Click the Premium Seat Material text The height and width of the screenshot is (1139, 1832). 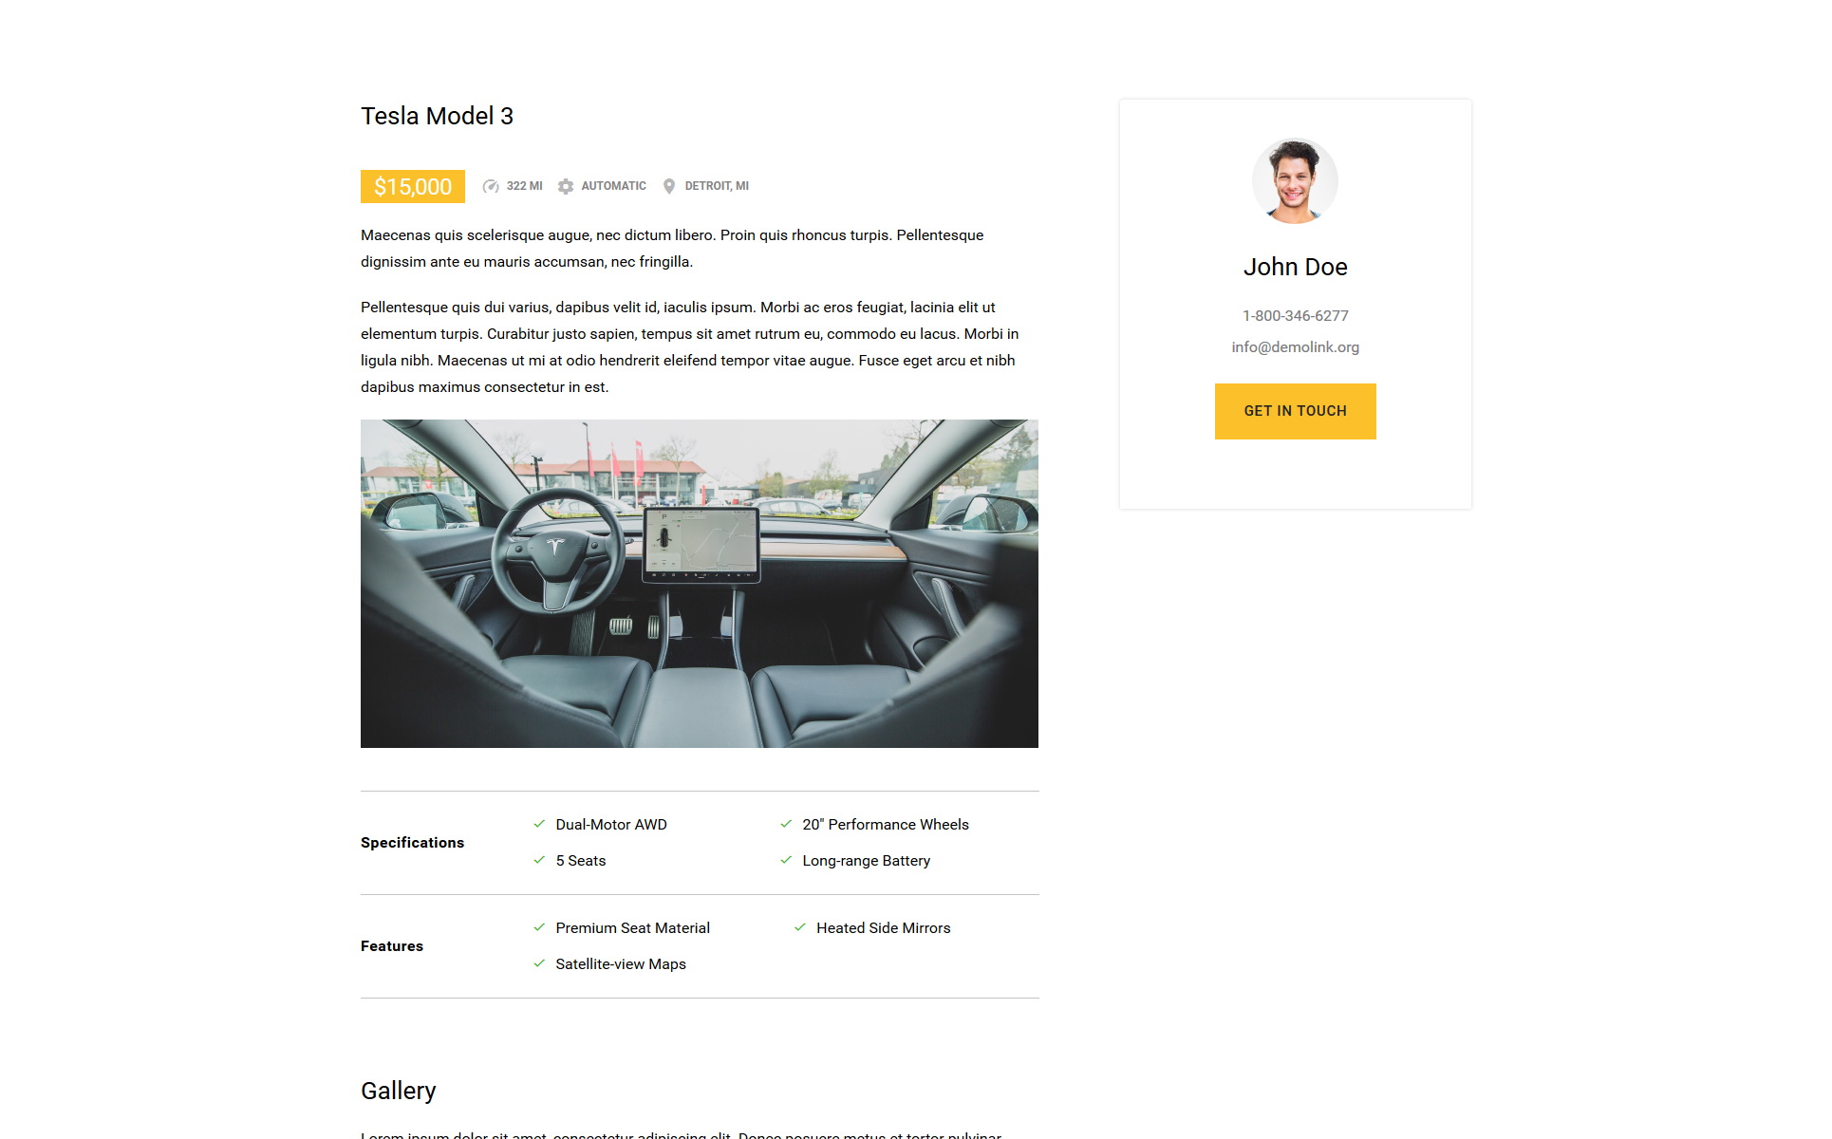tap(633, 928)
